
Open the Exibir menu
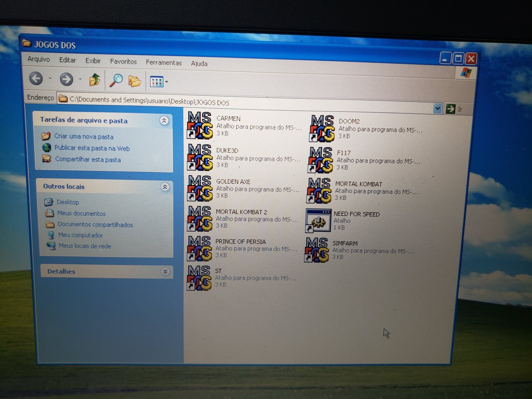click(x=93, y=61)
